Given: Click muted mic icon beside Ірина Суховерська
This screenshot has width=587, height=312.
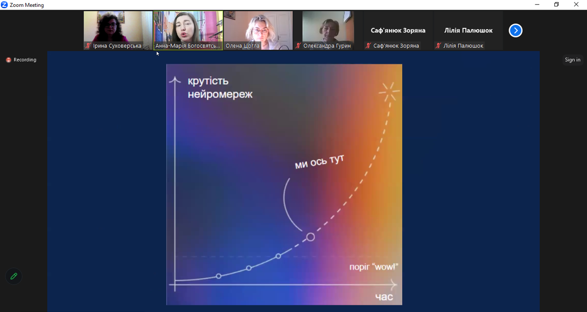Looking at the screenshot, I should tap(88, 46).
